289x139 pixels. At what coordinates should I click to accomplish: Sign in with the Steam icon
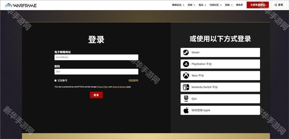tap(186, 52)
